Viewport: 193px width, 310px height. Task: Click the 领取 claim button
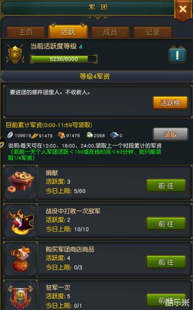[171, 134]
